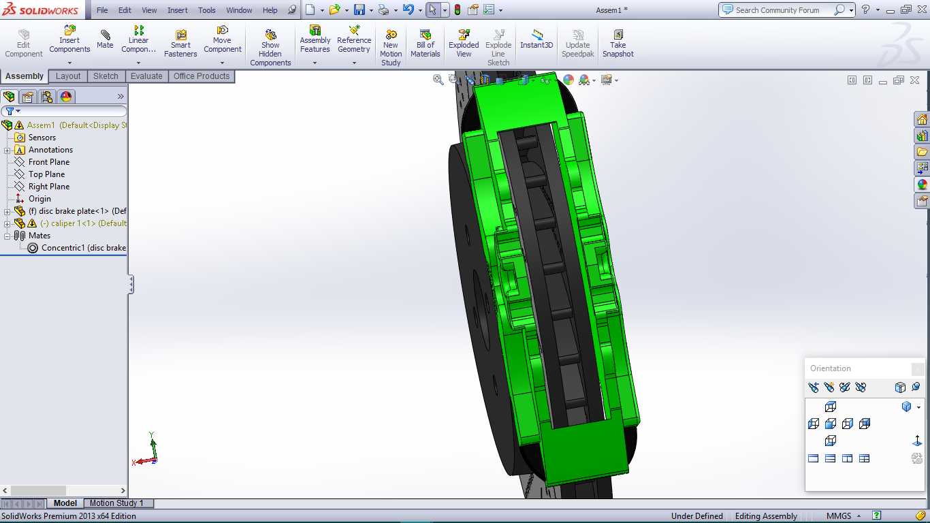
Task: Expand the caliper 1 component node
Action: pyautogui.click(x=7, y=224)
